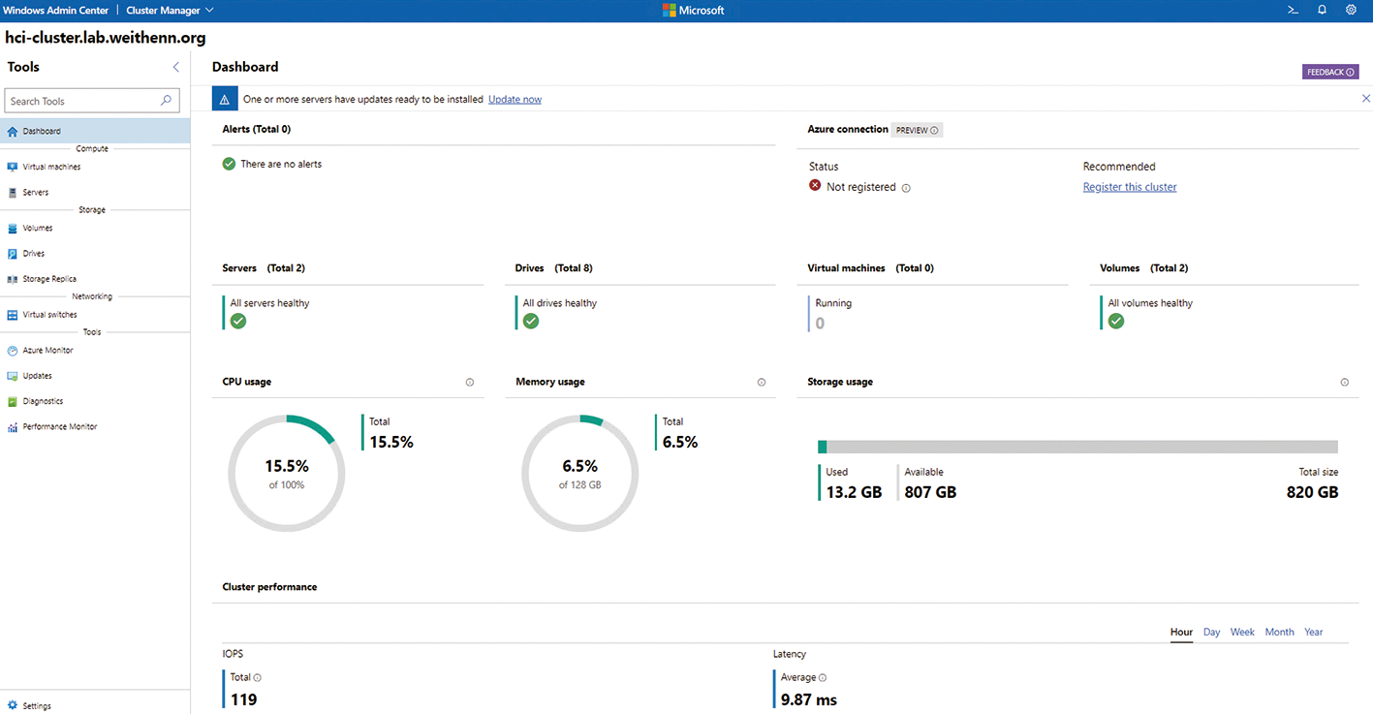Click the CPU usage donut chart

click(287, 473)
